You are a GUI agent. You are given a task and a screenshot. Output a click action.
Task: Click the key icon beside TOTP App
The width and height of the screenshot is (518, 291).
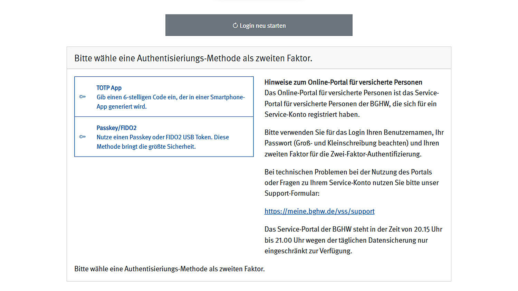[x=83, y=97]
